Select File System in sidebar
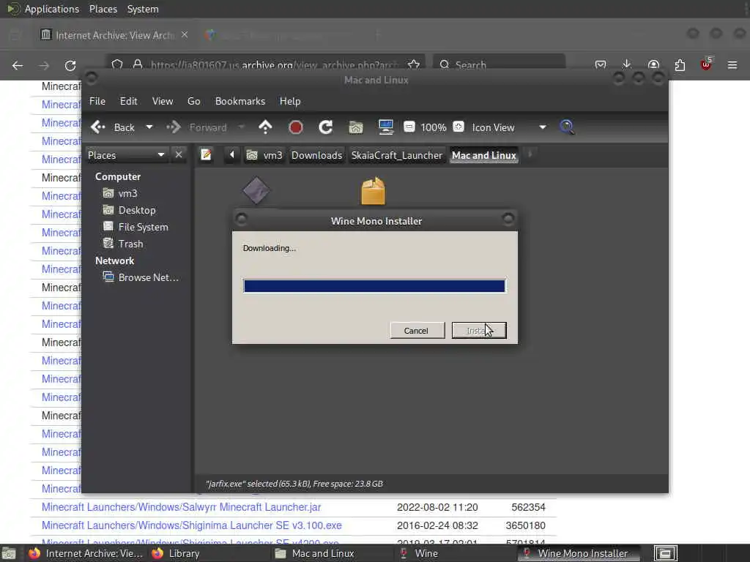Screen dimensions: 750x562 click(135, 227)
